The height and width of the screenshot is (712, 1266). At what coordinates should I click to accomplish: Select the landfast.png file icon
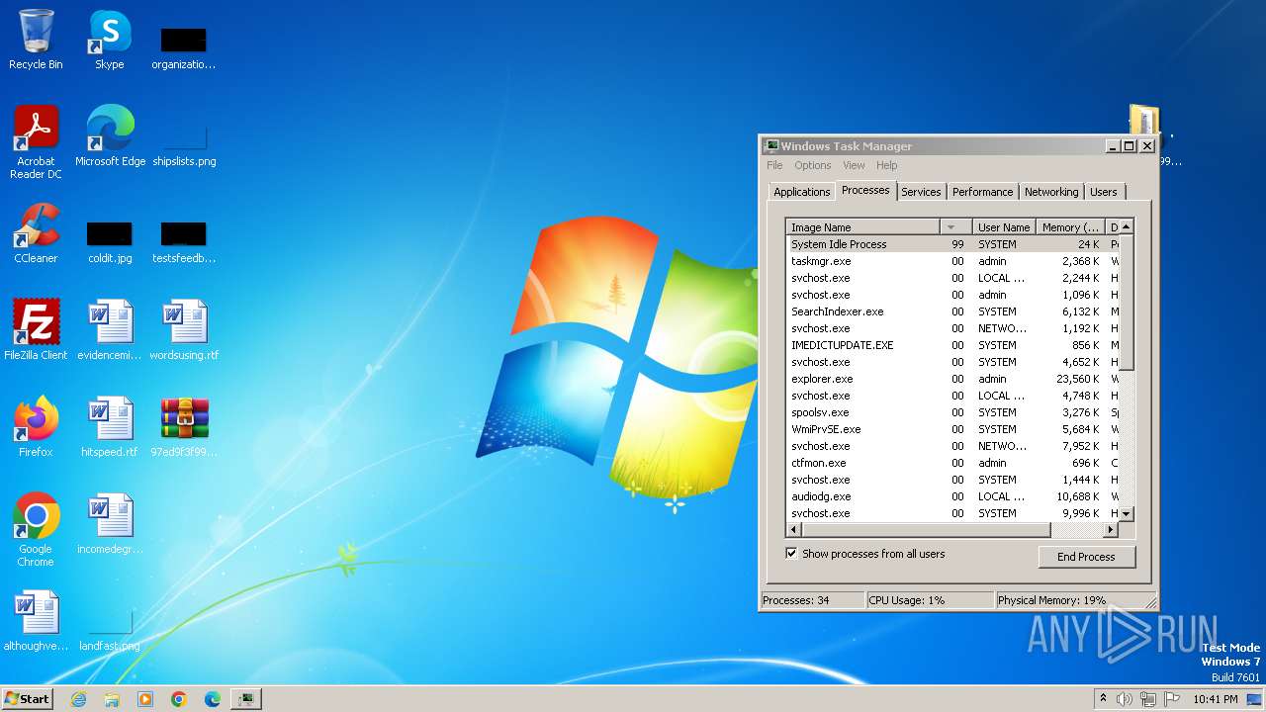point(109,628)
